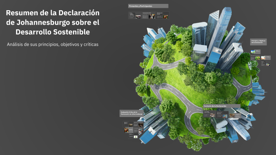Open 'Principios y Objetivos de la Declaración' topic
Screen dimensions: 276x155
click(x=258, y=42)
